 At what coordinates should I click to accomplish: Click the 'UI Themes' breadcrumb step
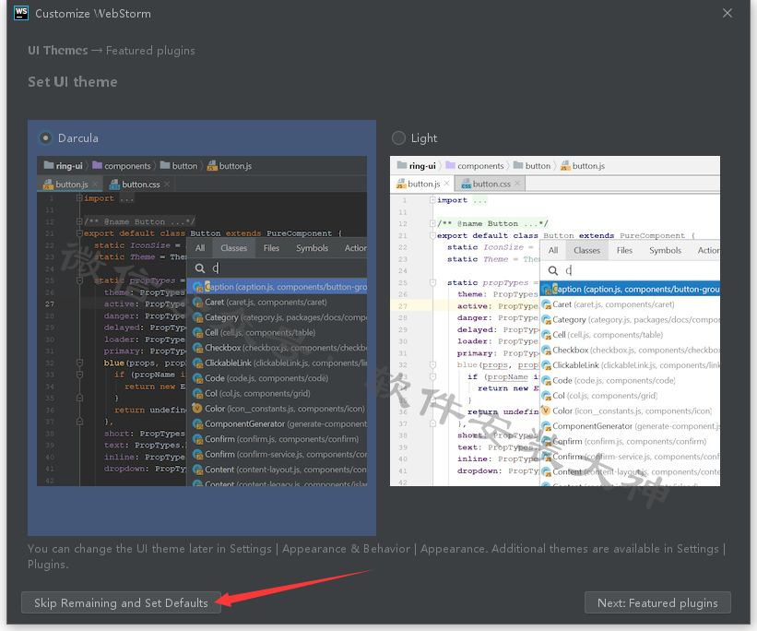(58, 50)
